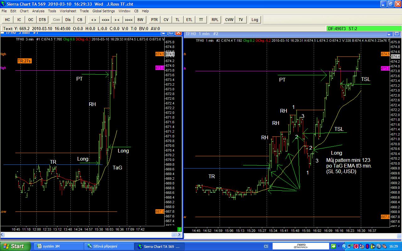Toggle the CVW chart values window
This screenshot has width=402, height=251.
229,19
